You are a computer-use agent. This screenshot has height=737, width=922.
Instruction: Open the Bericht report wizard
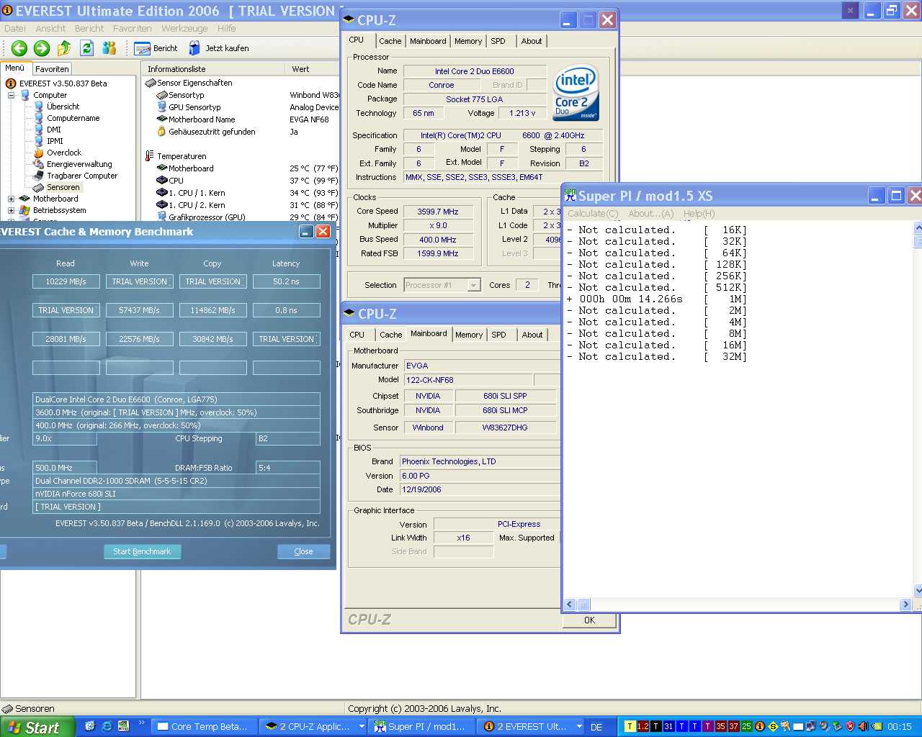click(156, 48)
